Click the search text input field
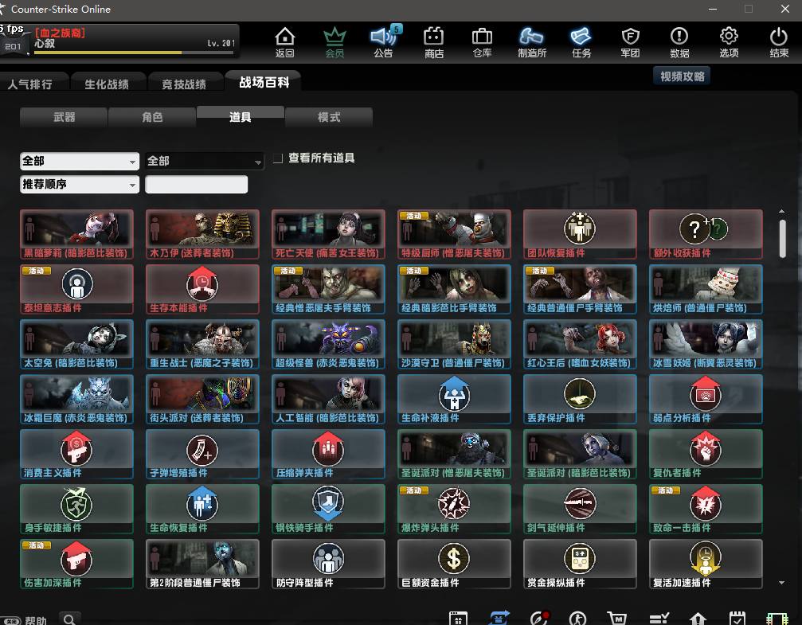This screenshot has width=802, height=625. tap(197, 184)
